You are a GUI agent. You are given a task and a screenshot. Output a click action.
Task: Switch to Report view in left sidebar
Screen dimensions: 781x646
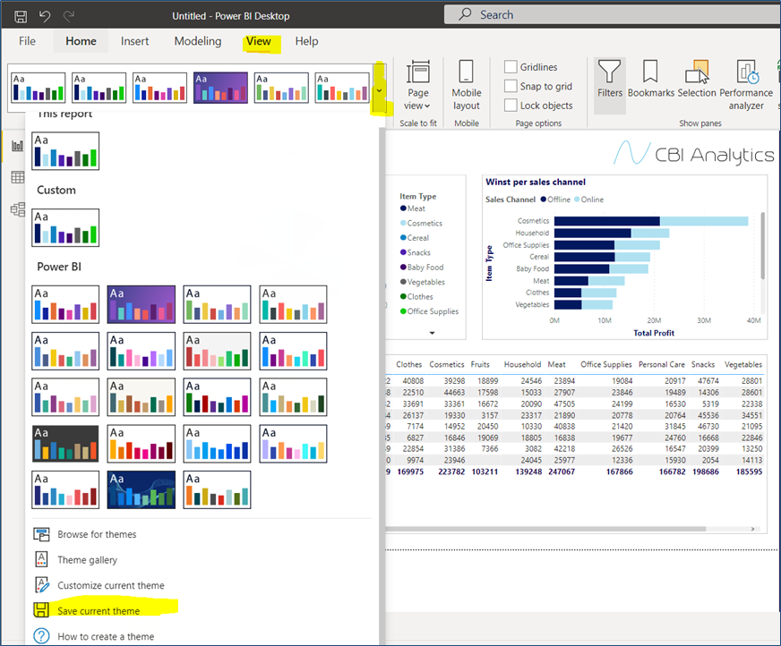click(x=17, y=146)
